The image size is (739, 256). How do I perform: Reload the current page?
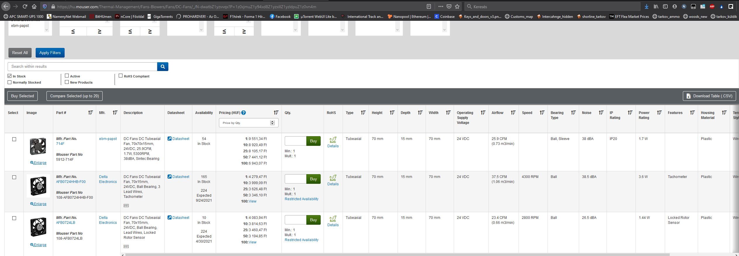point(25,6)
